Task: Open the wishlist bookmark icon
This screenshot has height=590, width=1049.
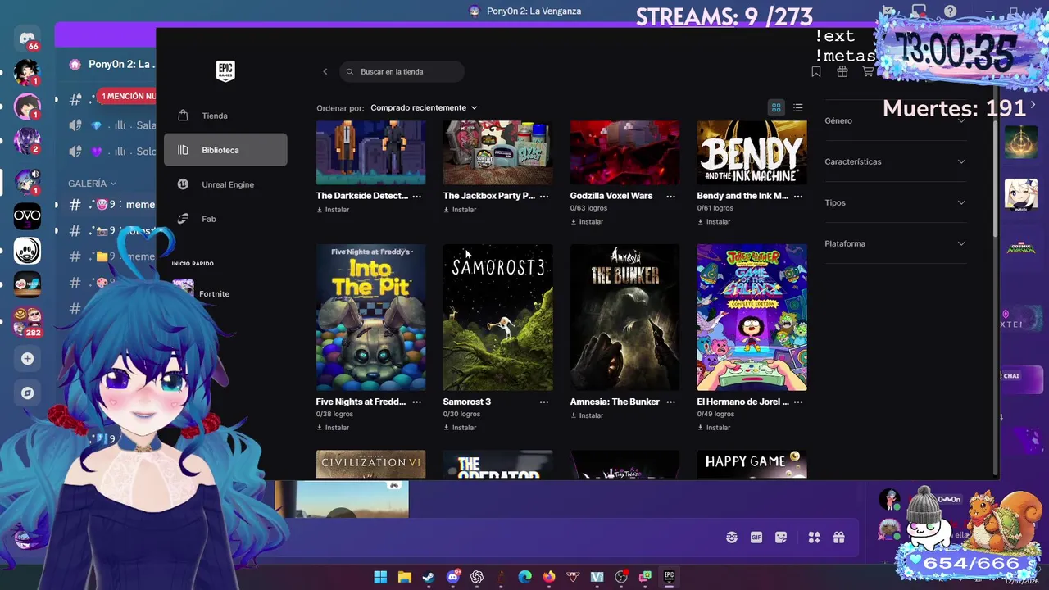Action: pyautogui.click(x=816, y=72)
